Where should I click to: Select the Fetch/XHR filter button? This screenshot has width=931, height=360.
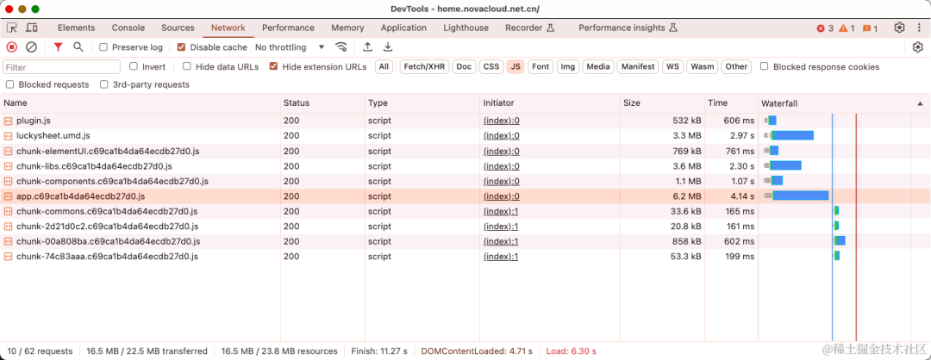pos(424,66)
